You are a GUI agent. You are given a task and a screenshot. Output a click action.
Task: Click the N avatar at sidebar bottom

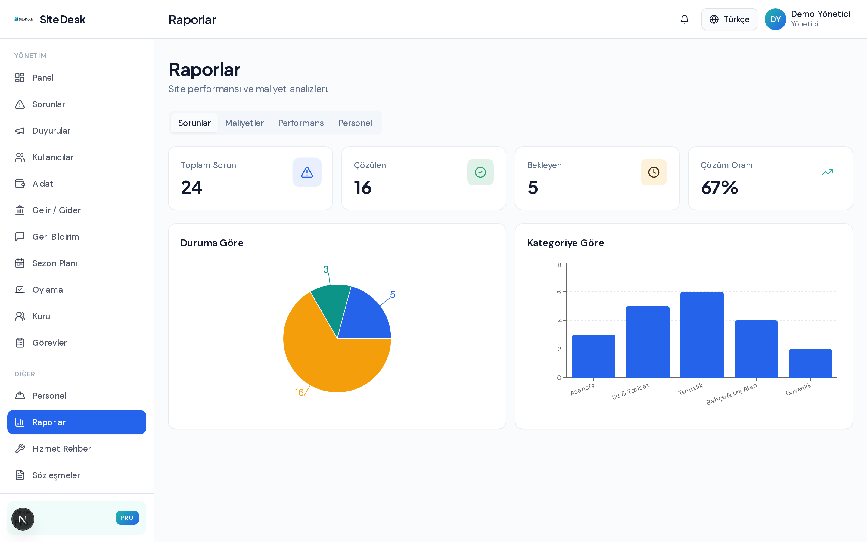23,519
